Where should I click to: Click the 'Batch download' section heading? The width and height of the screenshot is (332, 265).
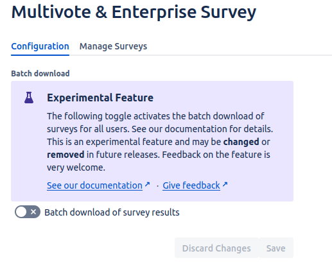(40, 73)
